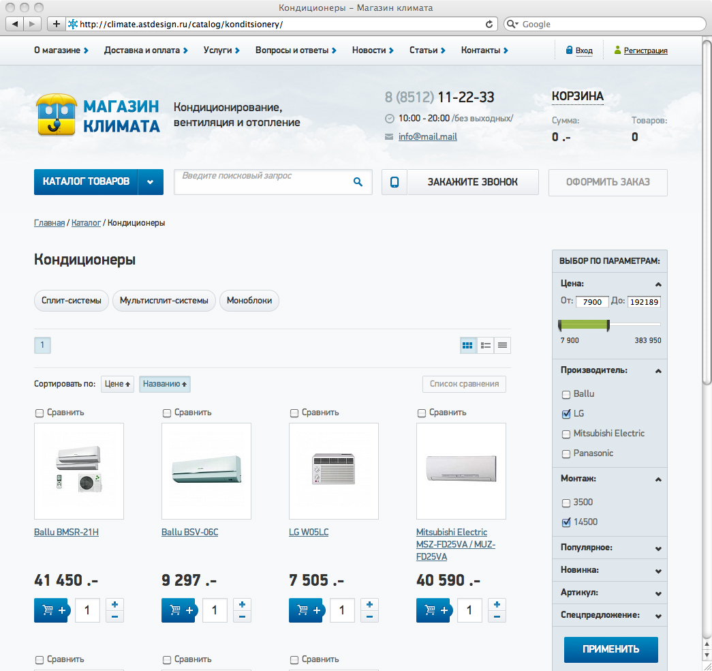Select the Моноблоки category tab
712x671 pixels.
(x=249, y=301)
